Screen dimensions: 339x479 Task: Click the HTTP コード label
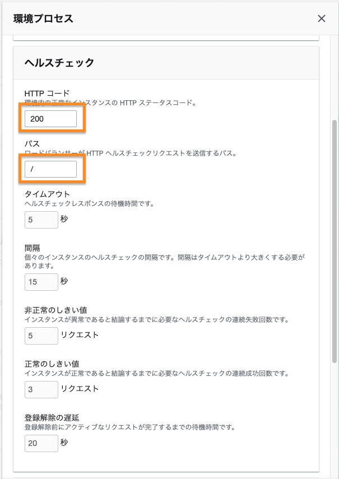[x=47, y=93]
